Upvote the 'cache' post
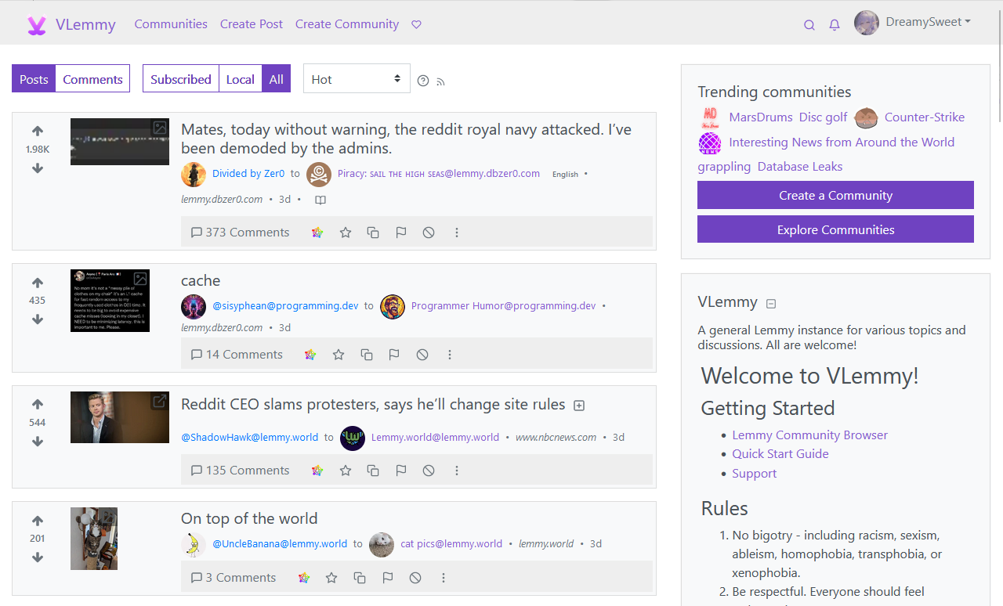Viewport: 1003px width, 606px height. pyautogui.click(x=38, y=283)
